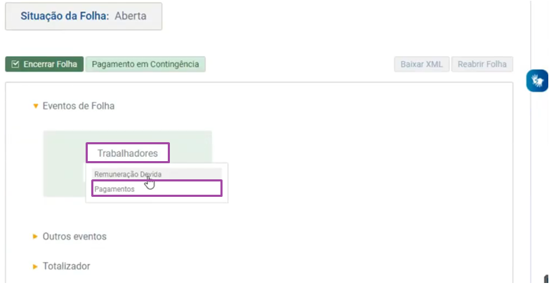The image size is (549, 290).
Task: Collapse the Eventos de Folha triangle
Action: (x=35, y=106)
